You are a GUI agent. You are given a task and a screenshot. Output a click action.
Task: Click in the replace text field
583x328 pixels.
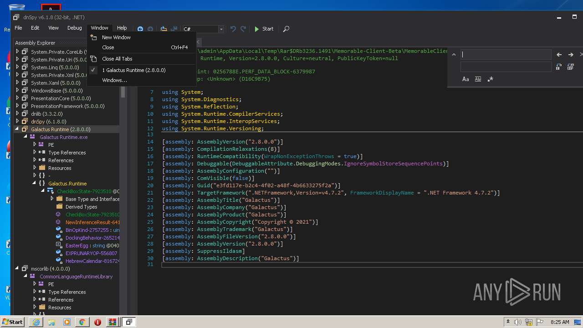coord(506,67)
